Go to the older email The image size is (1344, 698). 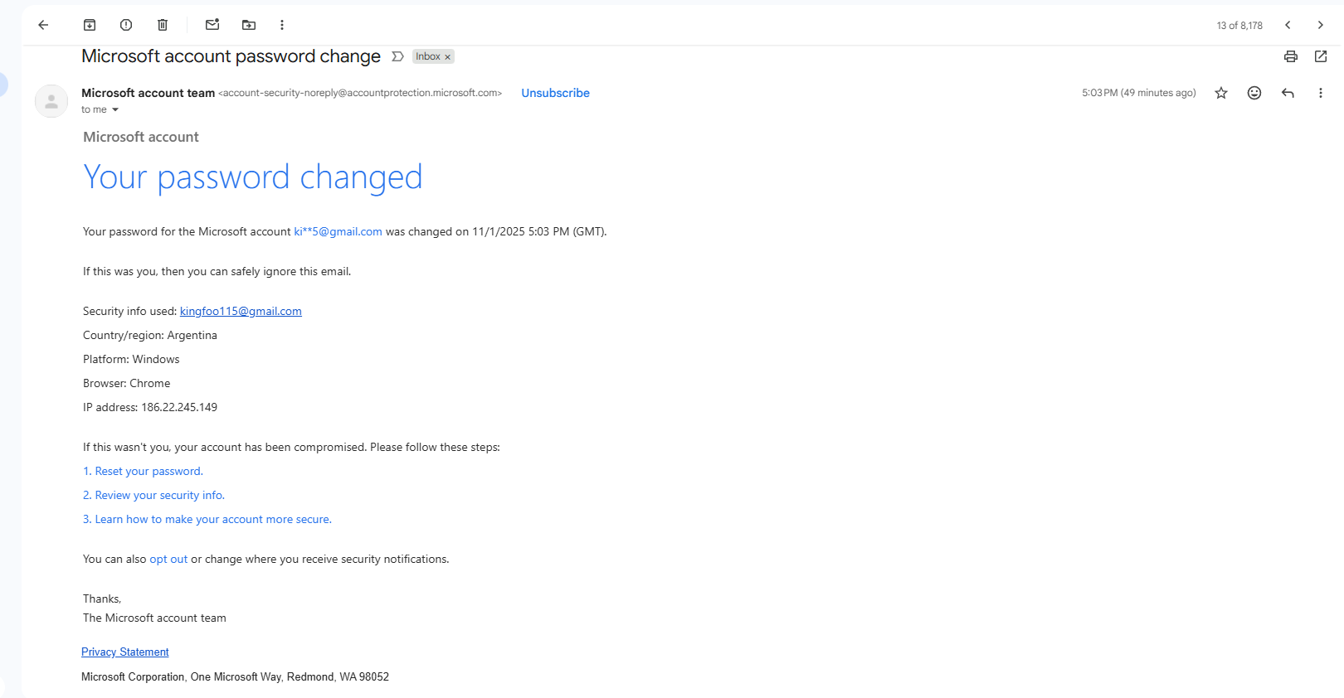pos(1321,25)
